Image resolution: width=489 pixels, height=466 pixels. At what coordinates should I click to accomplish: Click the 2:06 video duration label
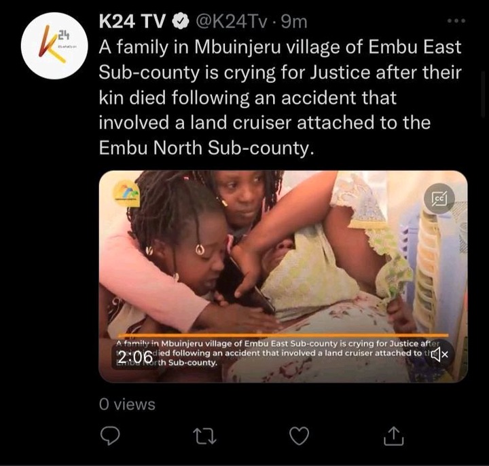tap(136, 357)
